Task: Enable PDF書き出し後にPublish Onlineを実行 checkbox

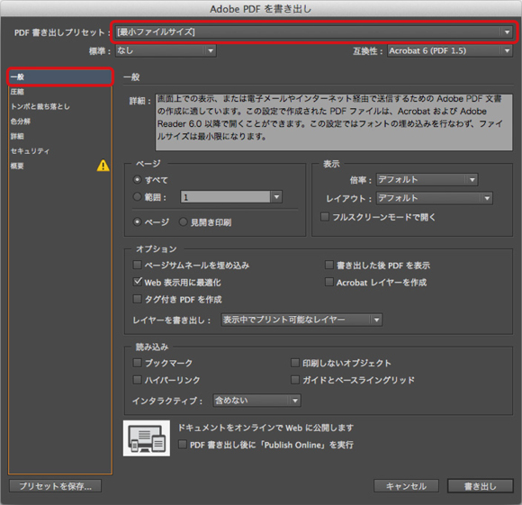Action: click(x=183, y=445)
